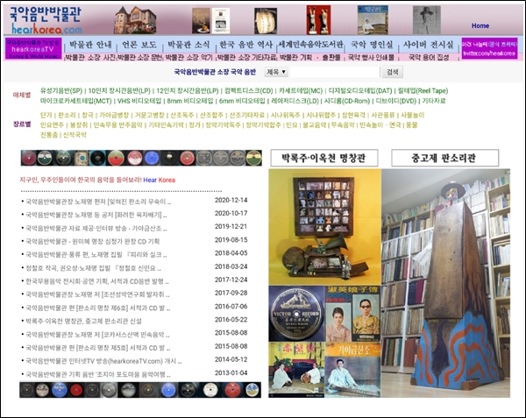Open the 정철호 작곡 news item
The image size is (526, 418).
[93, 268]
